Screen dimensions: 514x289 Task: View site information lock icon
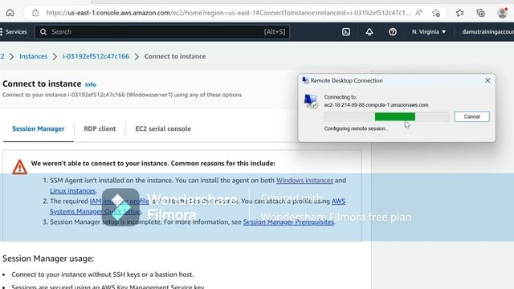click(x=35, y=13)
